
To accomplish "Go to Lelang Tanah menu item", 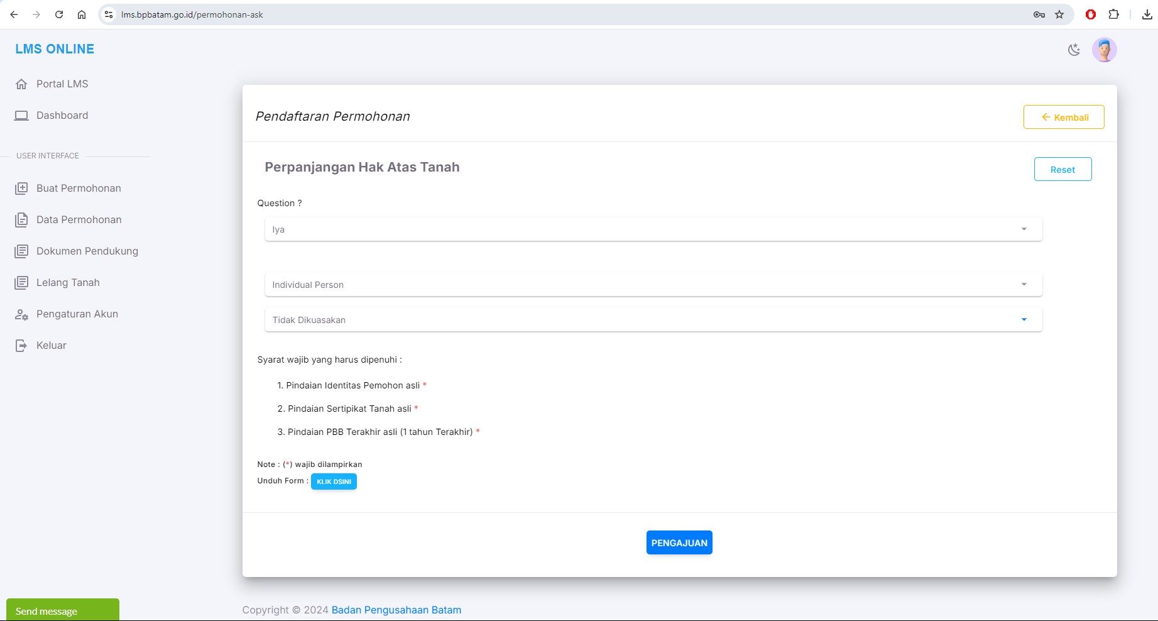I will [x=68, y=283].
